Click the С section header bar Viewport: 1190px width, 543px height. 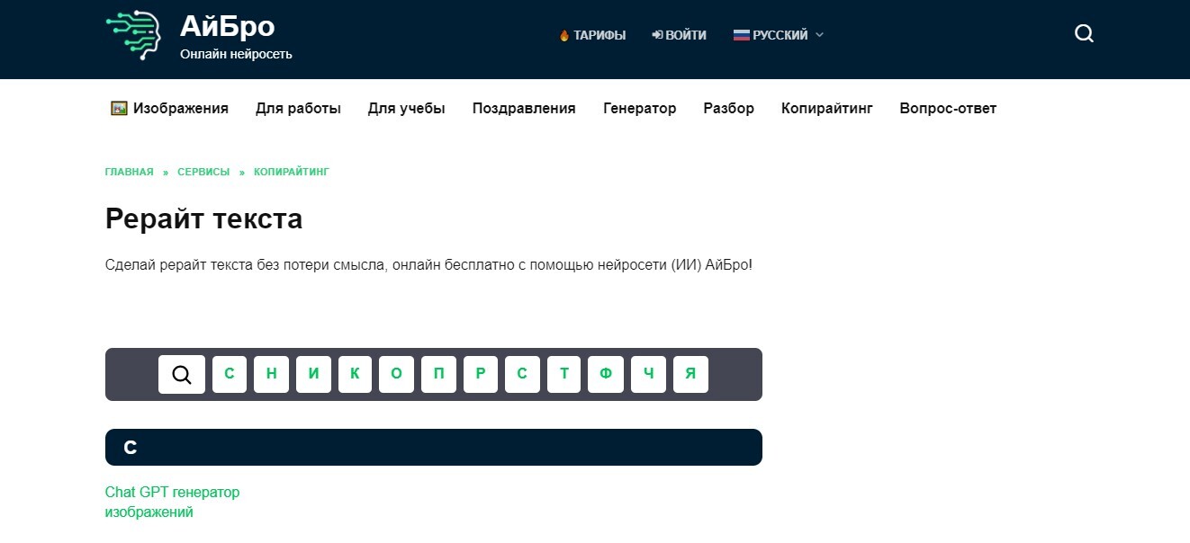[434, 448]
